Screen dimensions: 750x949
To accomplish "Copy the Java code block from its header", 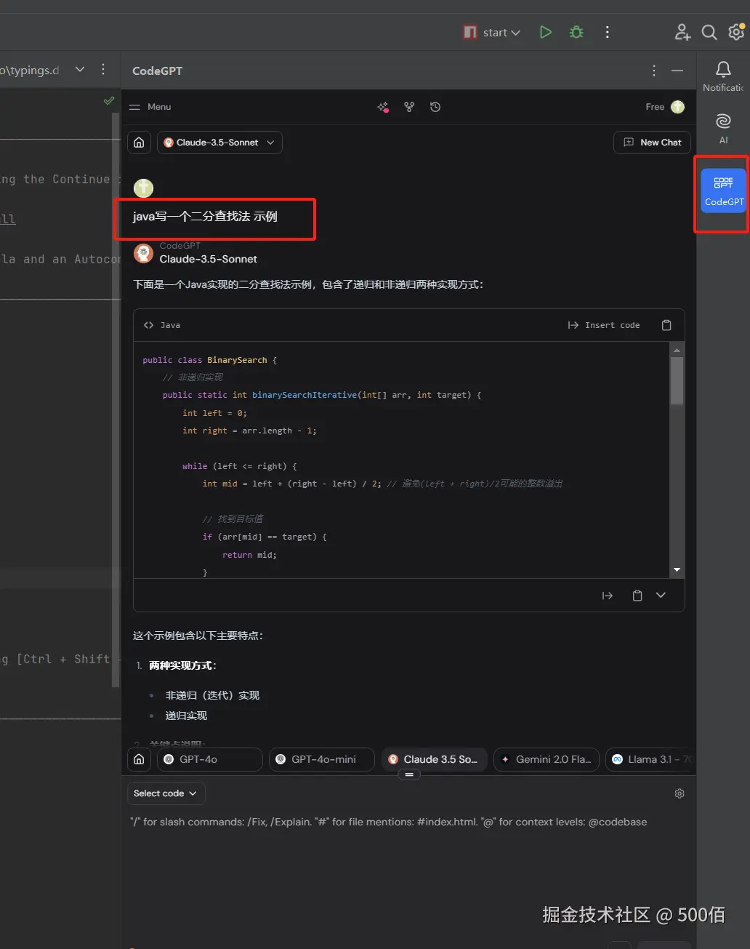I will [666, 325].
